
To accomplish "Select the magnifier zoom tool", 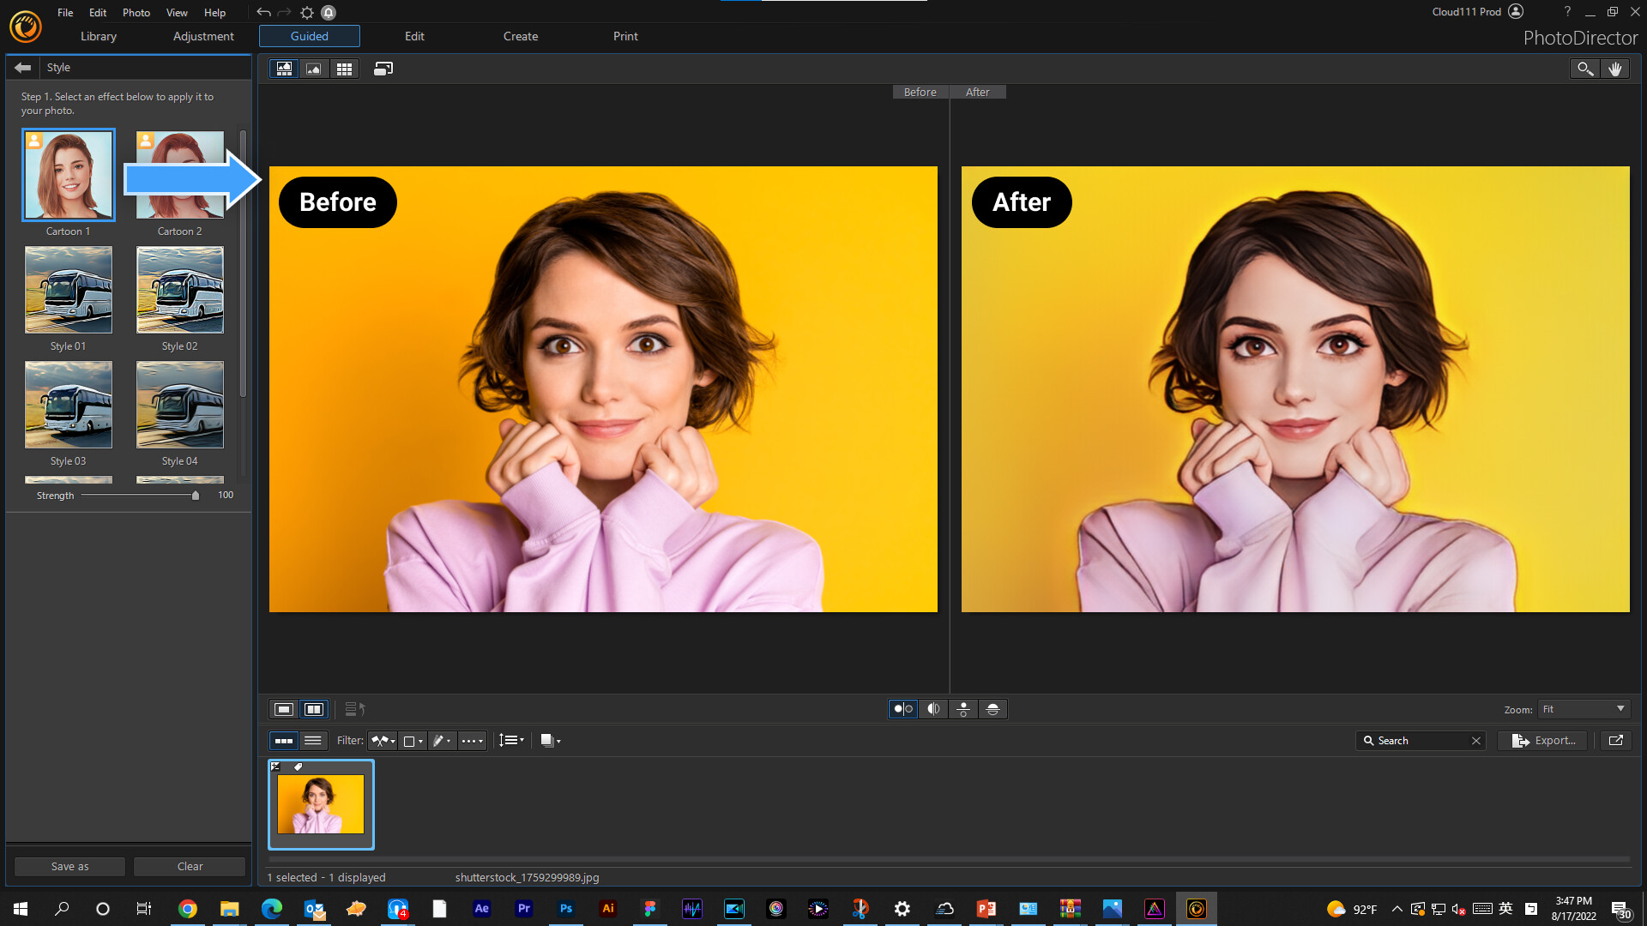I will (1584, 69).
